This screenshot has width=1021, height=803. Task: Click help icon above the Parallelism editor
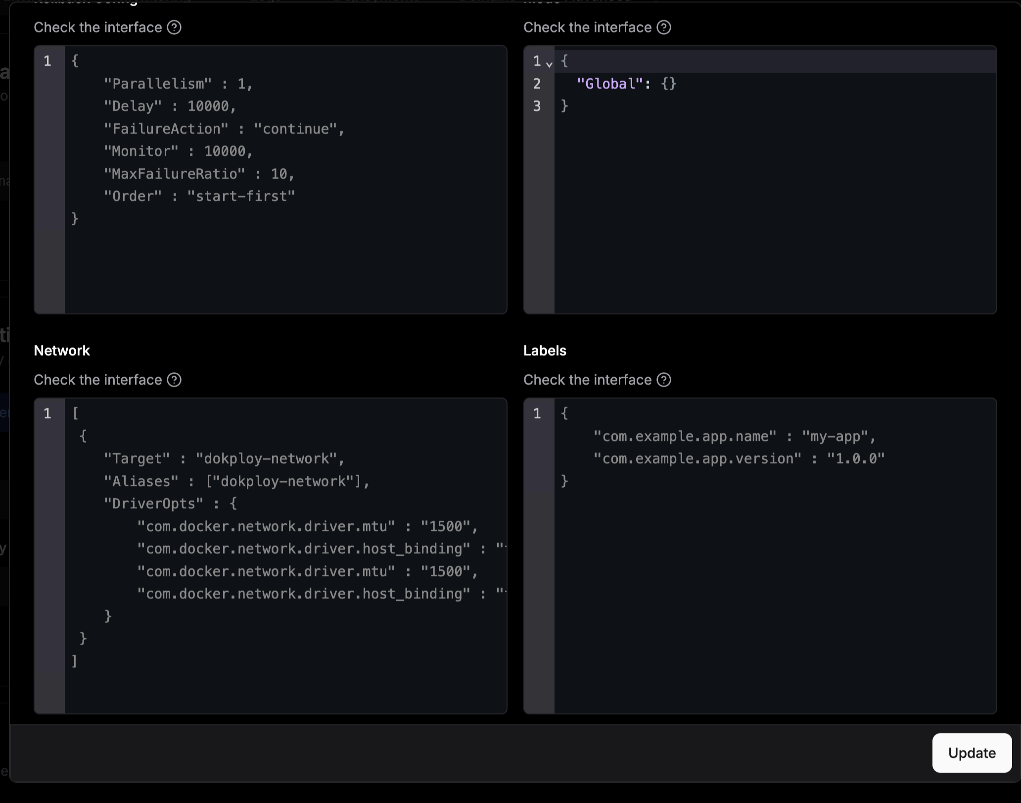pos(174,27)
